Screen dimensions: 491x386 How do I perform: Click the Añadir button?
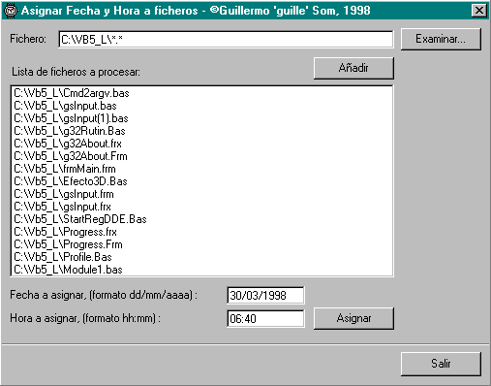[353, 68]
